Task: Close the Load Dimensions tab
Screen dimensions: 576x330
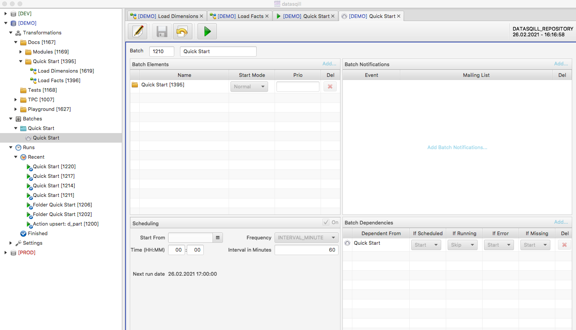Action: [201, 16]
